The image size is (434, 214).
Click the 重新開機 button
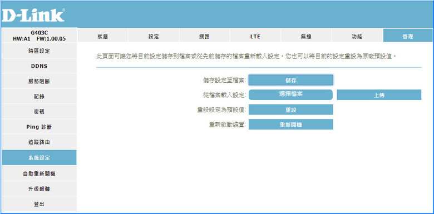pos(290,125)
